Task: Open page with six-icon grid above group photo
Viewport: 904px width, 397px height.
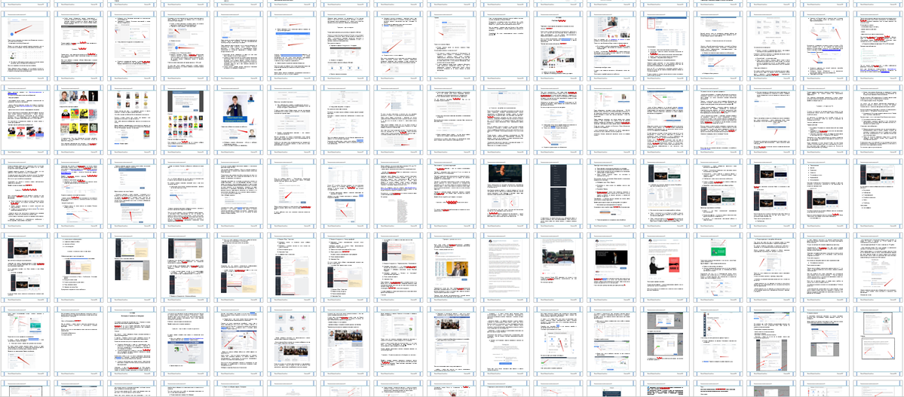Action: [x=293, y=341]
